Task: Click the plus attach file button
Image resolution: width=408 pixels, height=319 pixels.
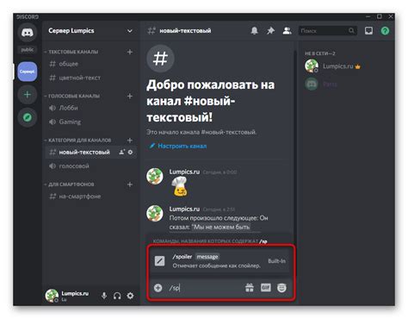Action: tap(158, 288)
